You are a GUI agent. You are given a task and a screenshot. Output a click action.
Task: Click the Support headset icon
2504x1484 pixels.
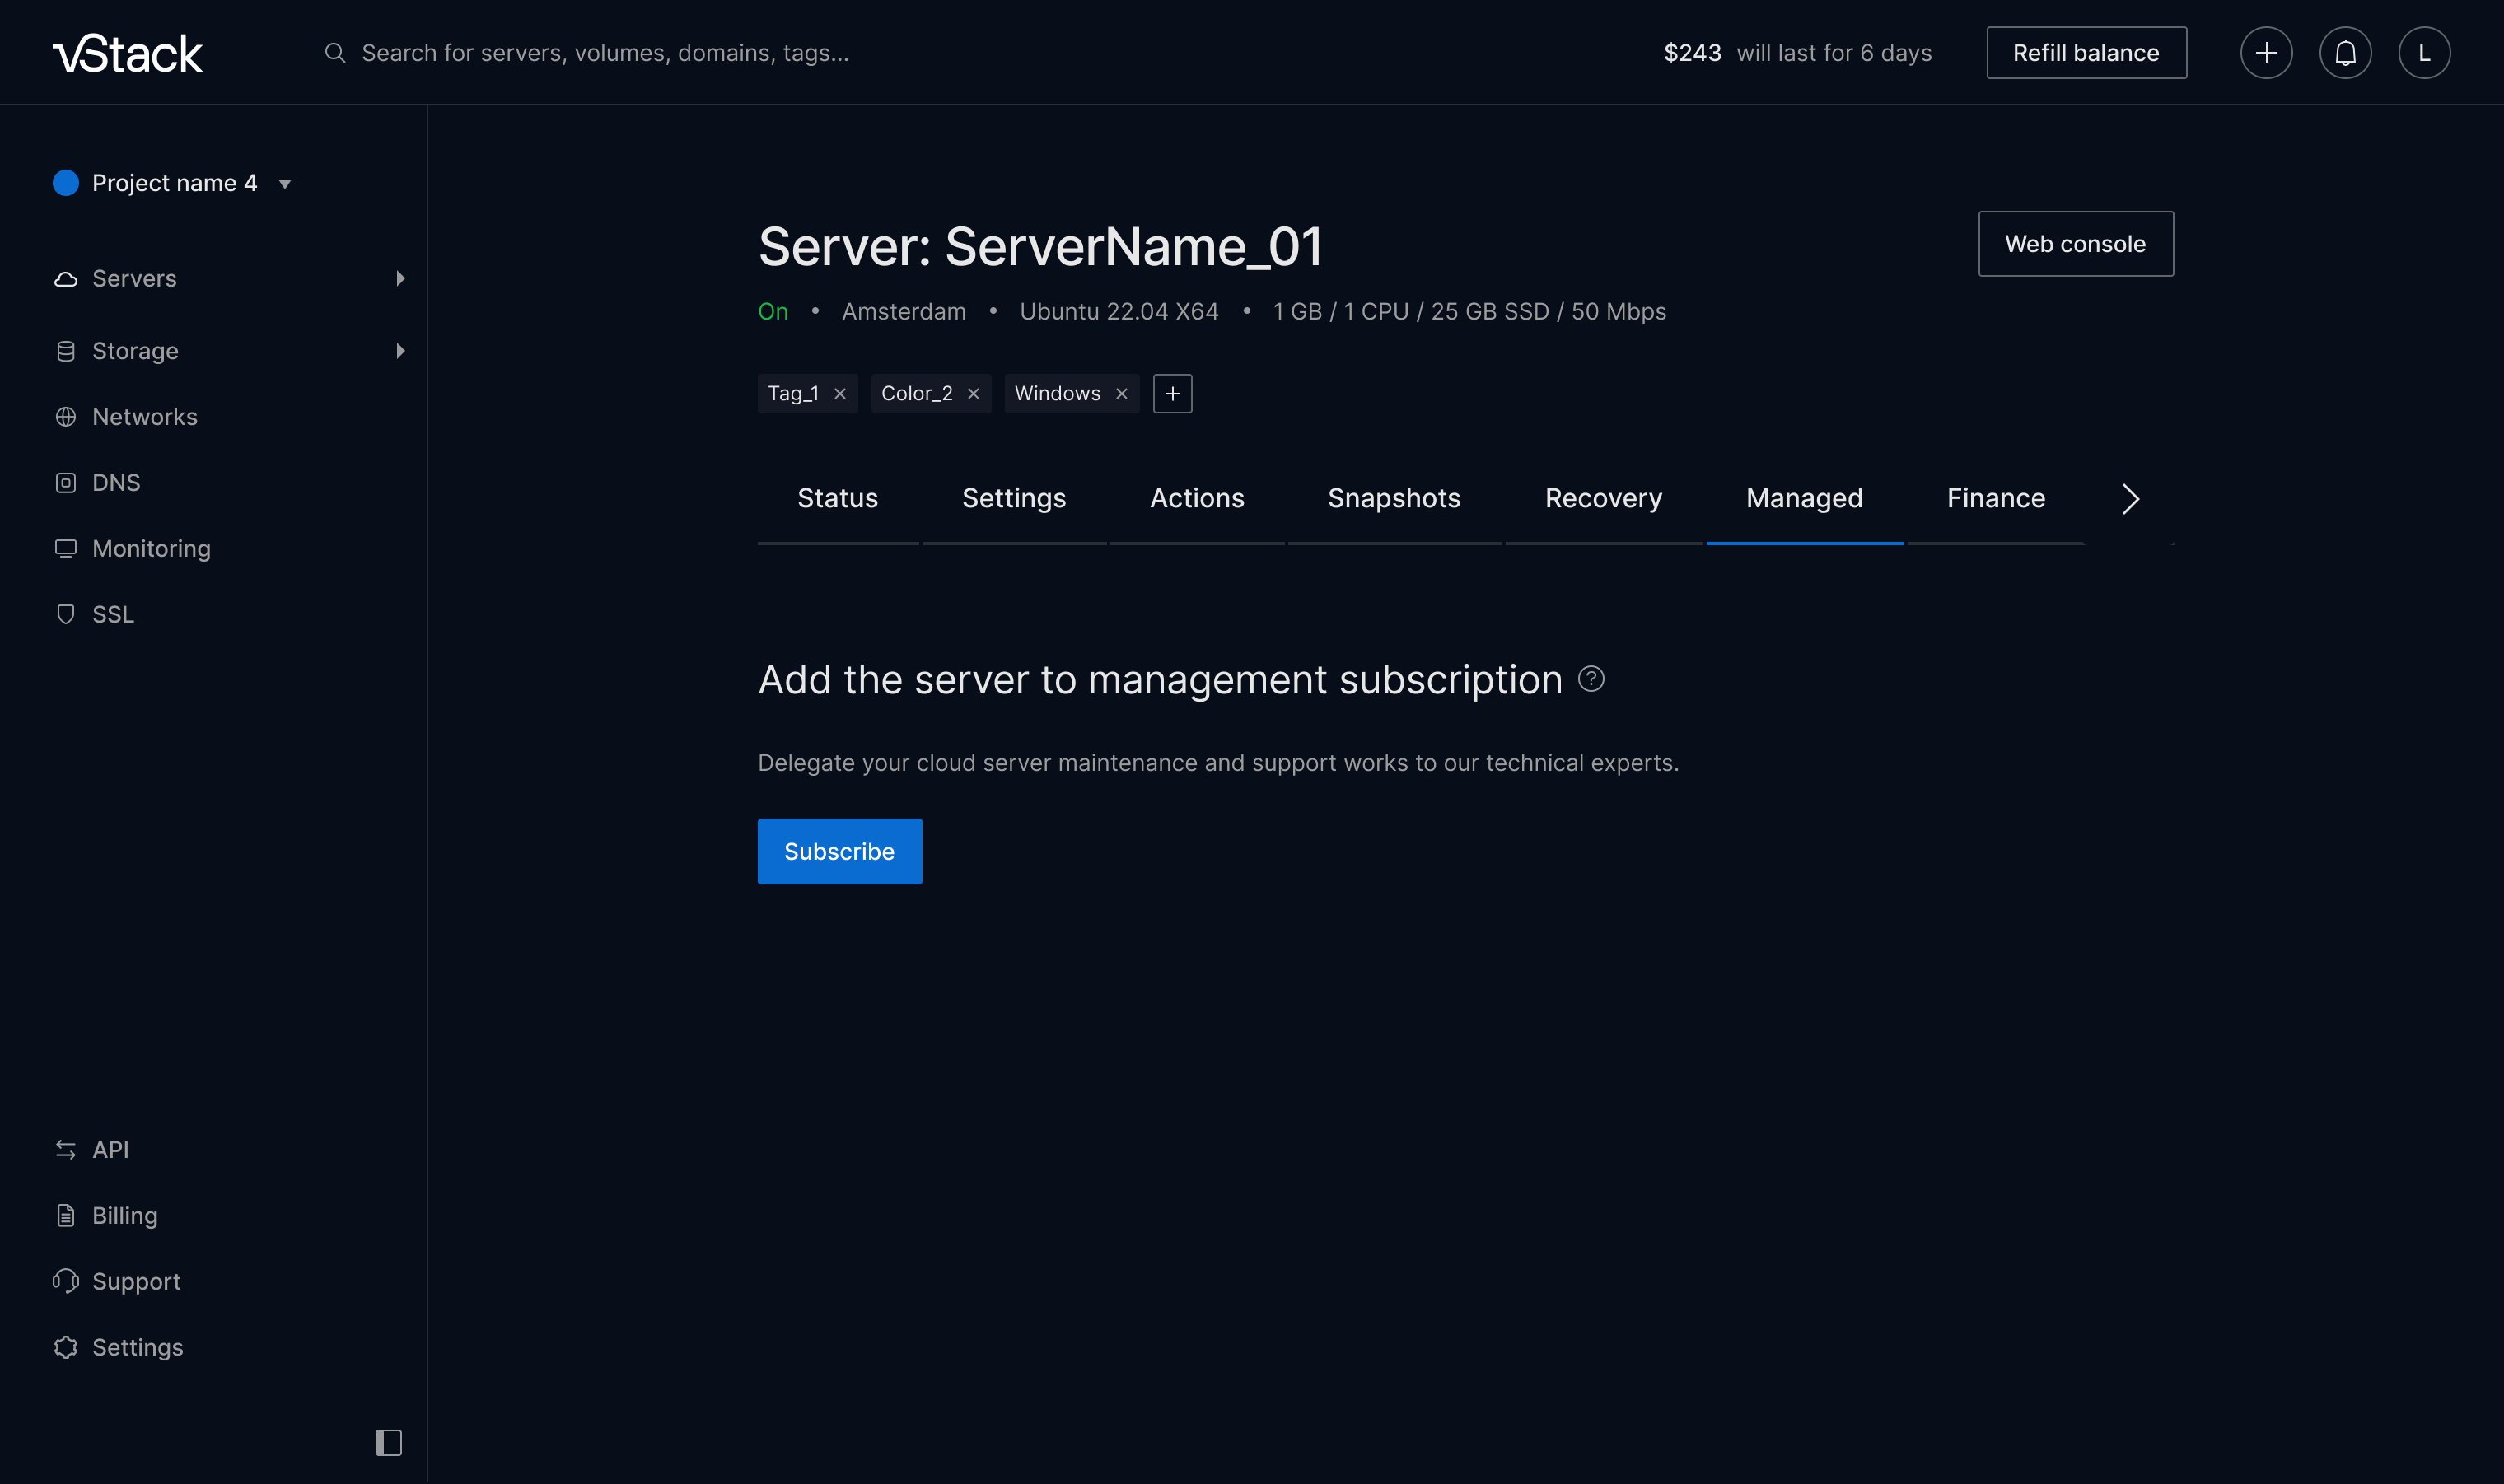pyautogui.click(x=66, y=1282)
